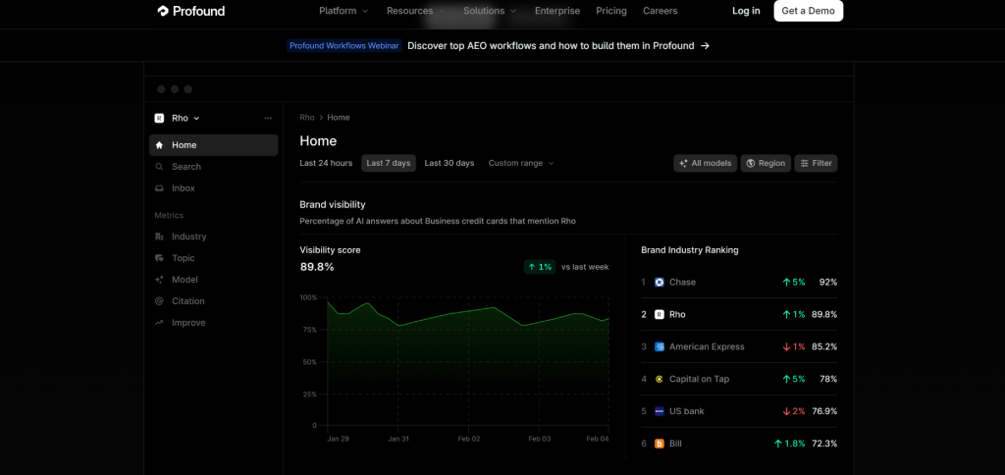The height and width of the screenshot is (475, 1005).
Task: Open the Filter button
Action: pyautogui.click(x=816, y=163)
